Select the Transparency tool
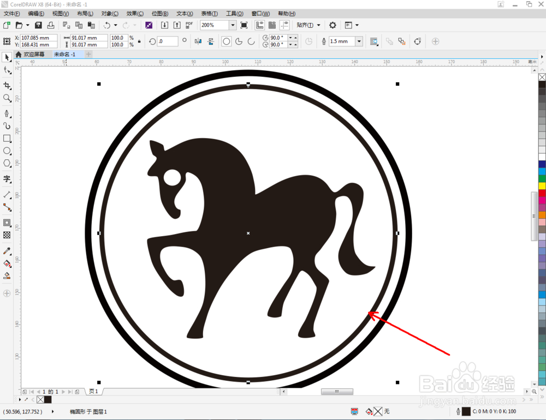Image resolution: width=546 pixels, height=420 pixels. pyautogui.click(x=7, y=235)
